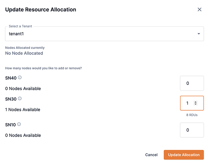The image size is (209, 164).
Task: Click the SN30 node type label
Action: tap(10, 99)
